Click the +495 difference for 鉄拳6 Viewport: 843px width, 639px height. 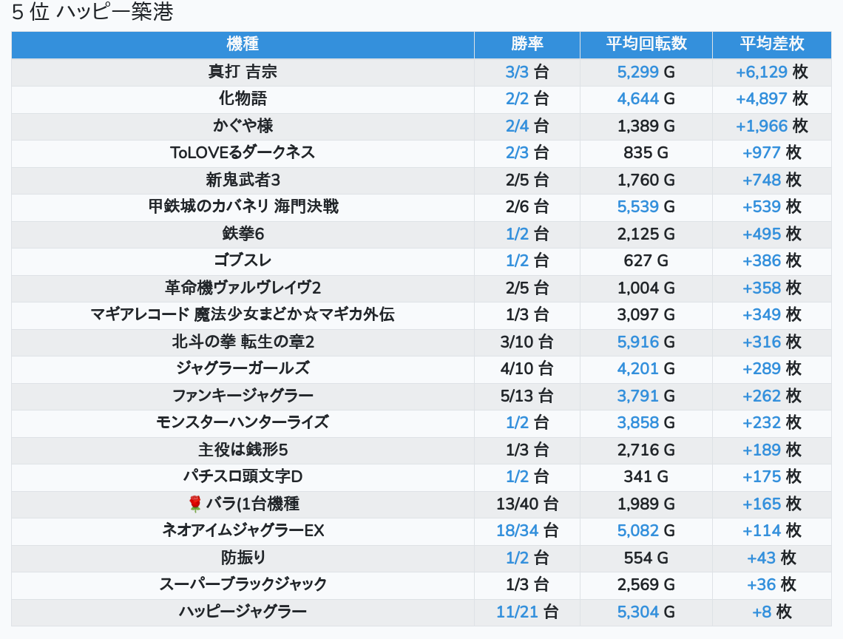click(762, 234)
